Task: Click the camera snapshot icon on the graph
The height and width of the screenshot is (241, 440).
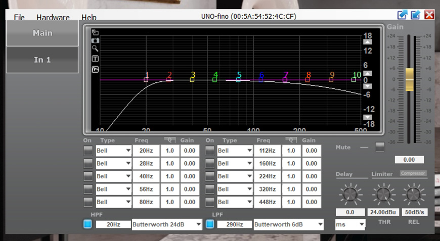Action: point(95,40)
